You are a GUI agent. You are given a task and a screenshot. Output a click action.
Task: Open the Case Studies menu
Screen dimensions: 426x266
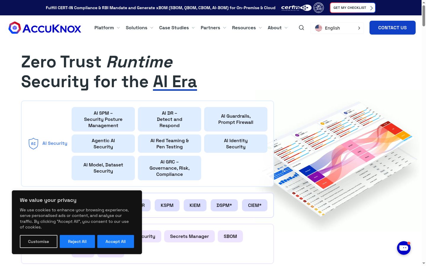point(174,28)
